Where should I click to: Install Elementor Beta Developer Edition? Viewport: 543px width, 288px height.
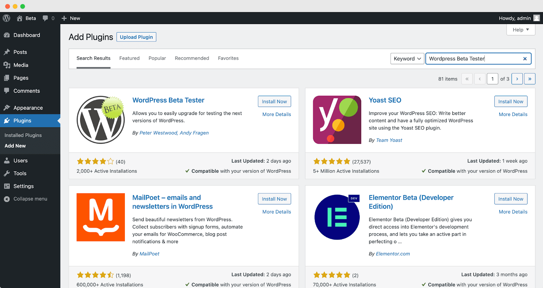pyautogui.click(x=511, y=199)
